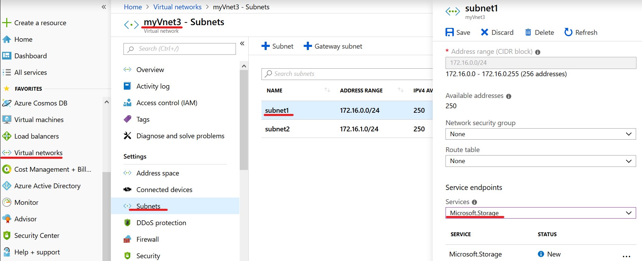This screenshot has width=642, height=261.
Task: Select Subnets in the resource menu
Action: (x=175, y=206)
